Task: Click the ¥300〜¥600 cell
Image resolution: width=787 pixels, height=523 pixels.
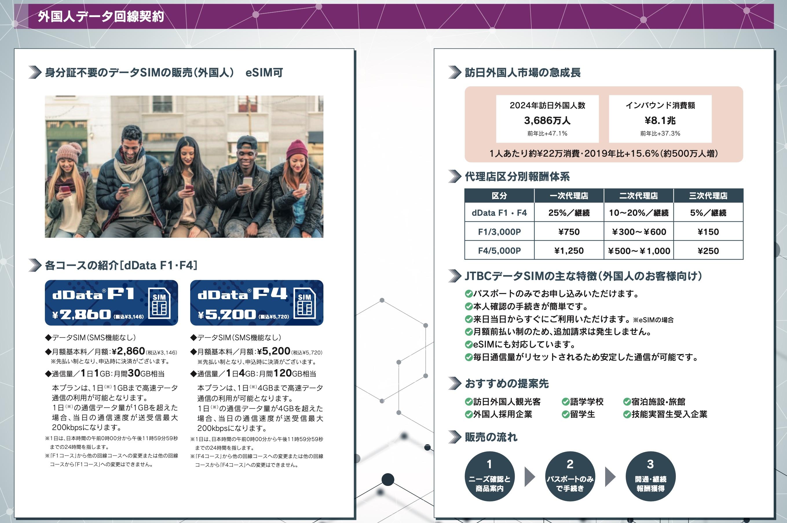Action: [x=639, y=231]
